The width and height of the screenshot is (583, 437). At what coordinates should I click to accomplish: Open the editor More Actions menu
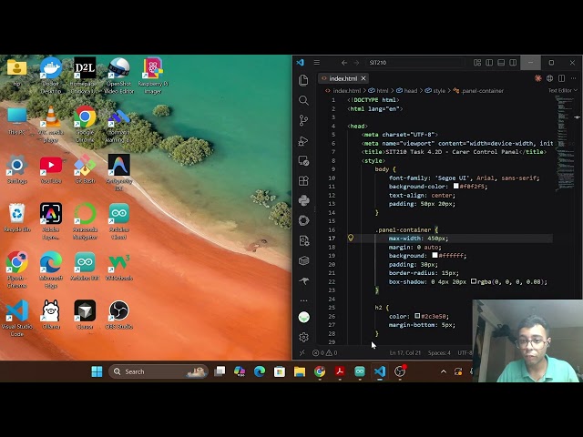click(573, 78)
